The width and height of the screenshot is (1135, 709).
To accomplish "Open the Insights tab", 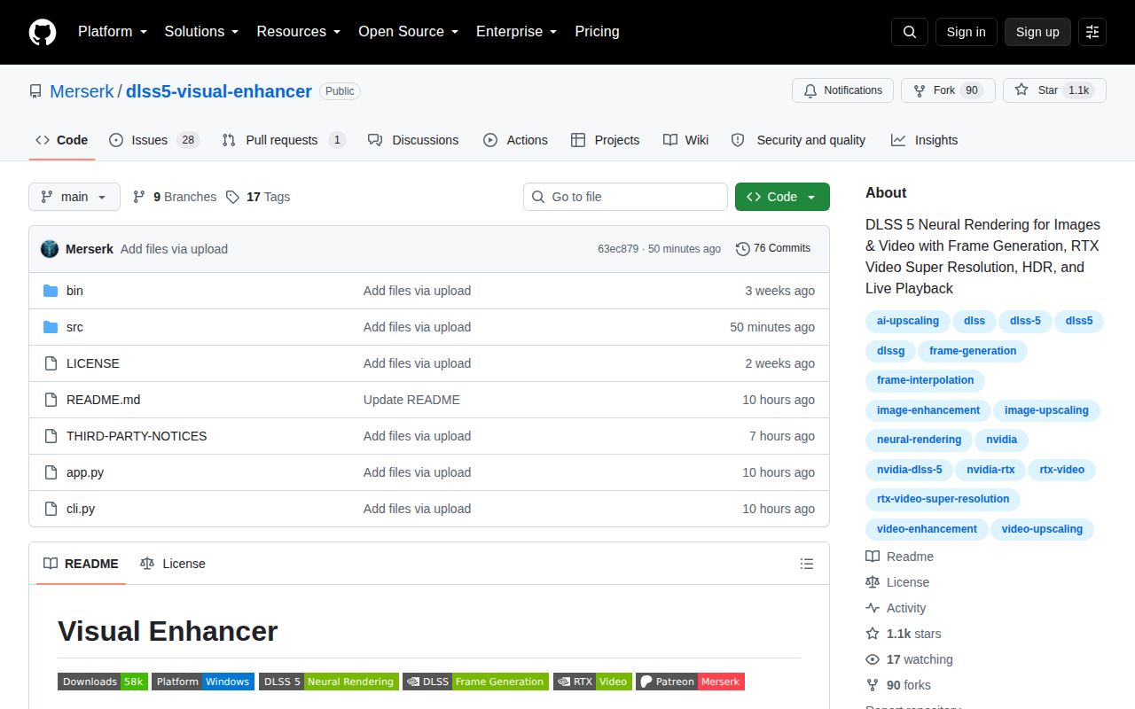I will (925, 140).
